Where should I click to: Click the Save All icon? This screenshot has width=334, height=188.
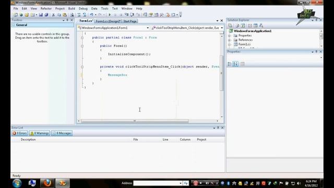[x=46, y=15]
